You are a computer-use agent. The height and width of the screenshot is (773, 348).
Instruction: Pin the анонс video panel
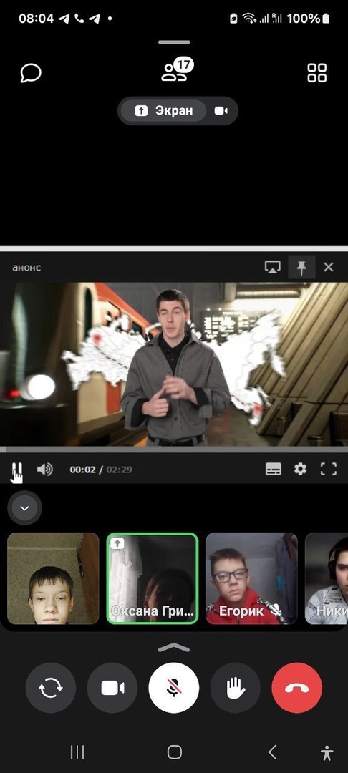tap(301, 267)
